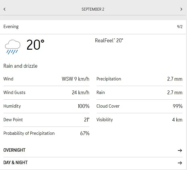Open Overnight forecast via arrow icon

click(180, 150)
